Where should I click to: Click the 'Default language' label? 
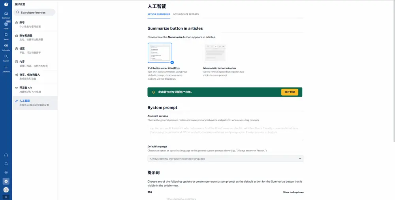tap(157, 146)
